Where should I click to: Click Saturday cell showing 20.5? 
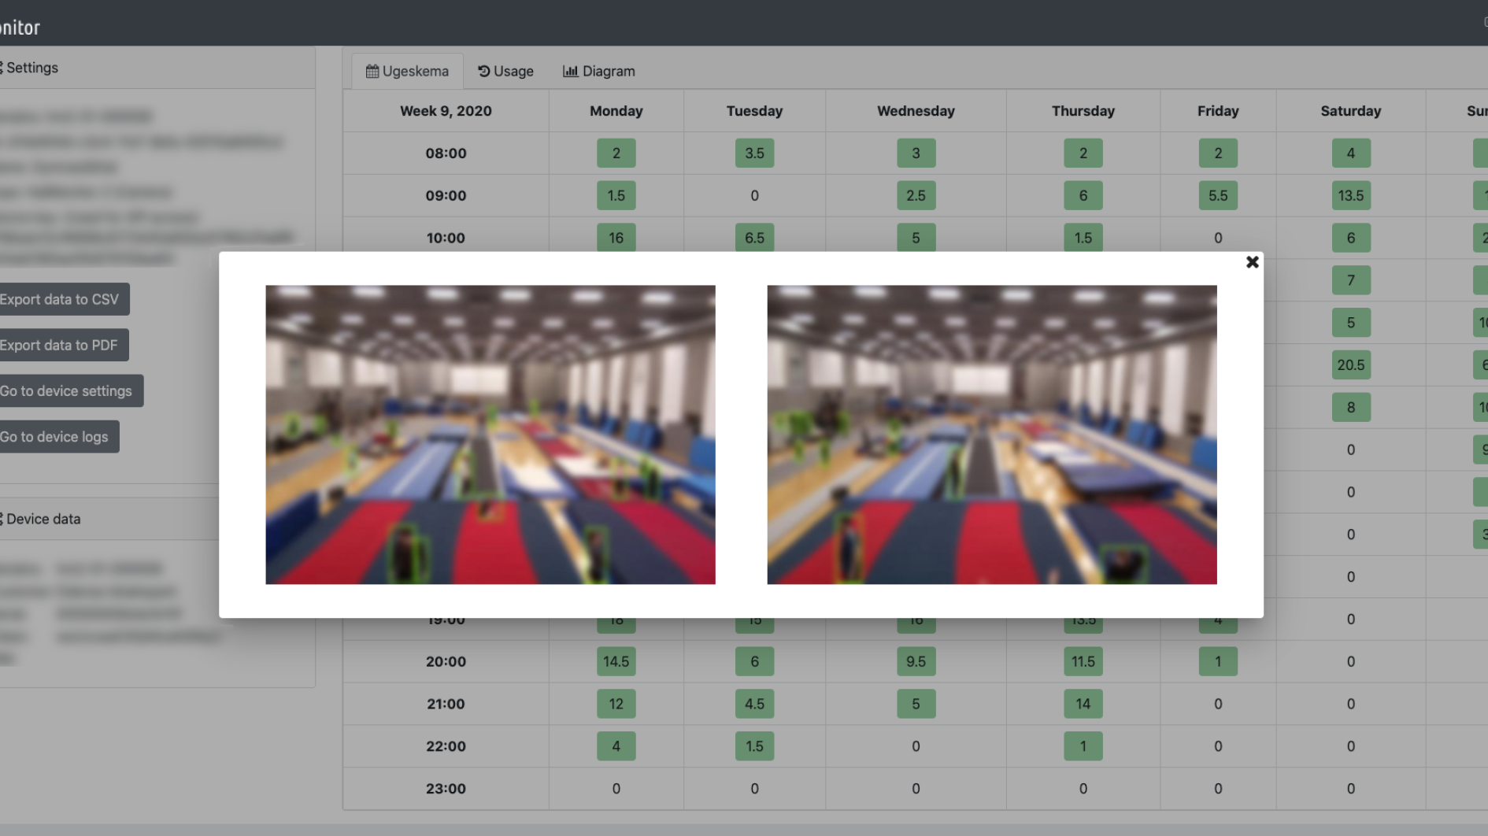point(1350,365)
